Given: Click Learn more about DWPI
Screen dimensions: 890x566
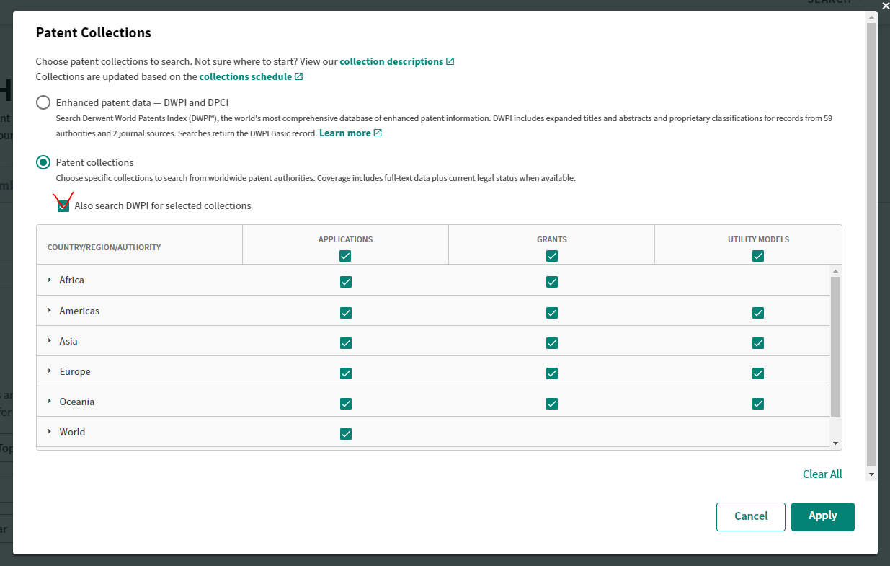Looking at the screenshot, I should [344, 133].
